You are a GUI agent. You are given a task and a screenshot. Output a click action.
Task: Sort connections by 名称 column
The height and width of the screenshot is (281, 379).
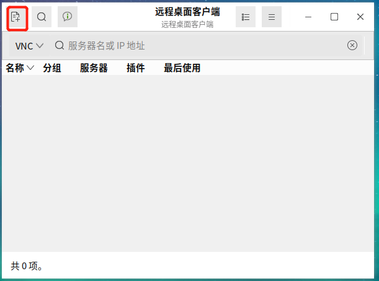(x=15, y=68)
